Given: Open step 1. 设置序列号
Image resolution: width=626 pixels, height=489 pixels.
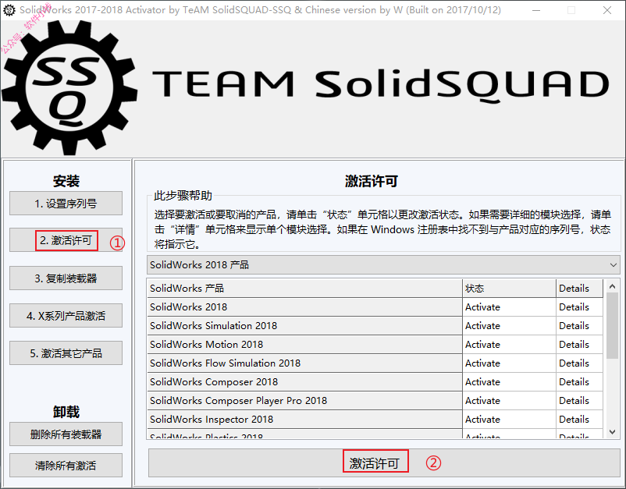Looking at the screenshot, I should [x=66, y=204].
